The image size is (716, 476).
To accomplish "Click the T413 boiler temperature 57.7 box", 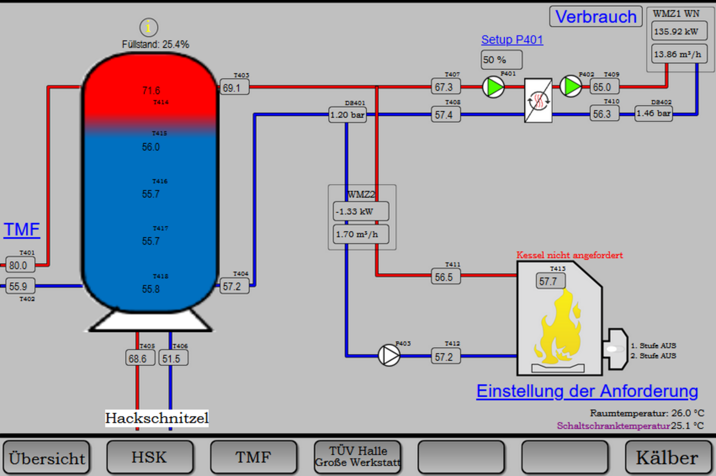I will (550, 281).
